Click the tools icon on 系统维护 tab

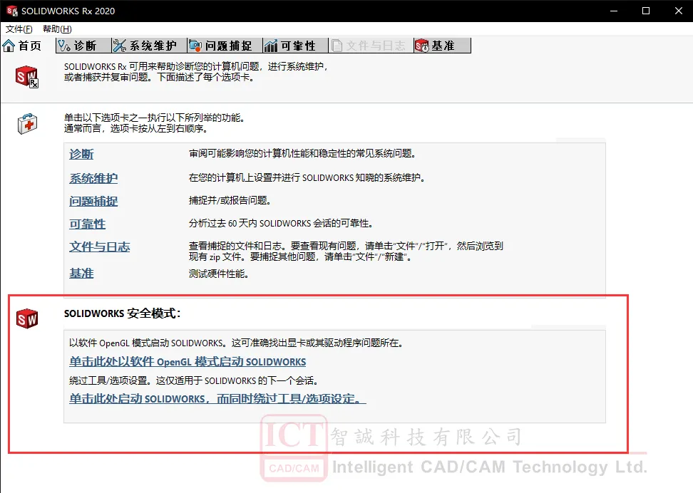120,46
